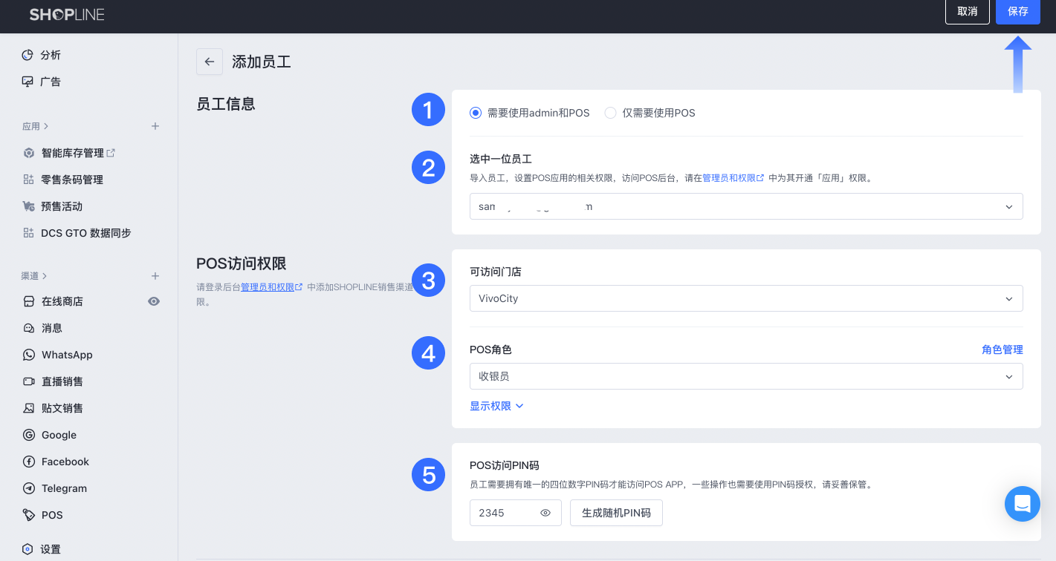Click the PIN code input field
This screenshot has width=1056, height=561.
(516, 513)
